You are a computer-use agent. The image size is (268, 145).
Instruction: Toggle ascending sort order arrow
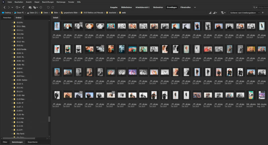[x=263, y=13]
